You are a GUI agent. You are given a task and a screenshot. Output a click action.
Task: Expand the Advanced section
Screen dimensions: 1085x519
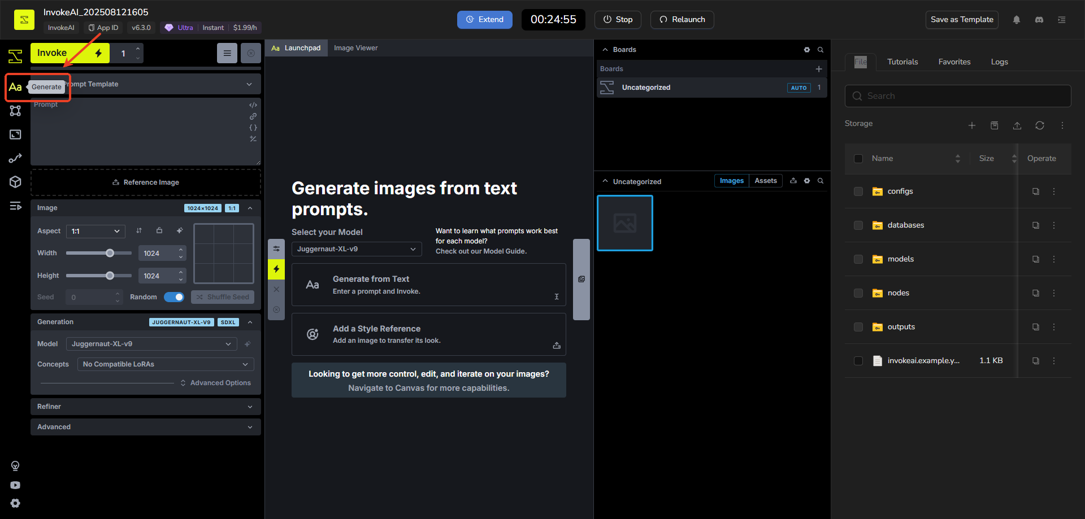point(146,427)
